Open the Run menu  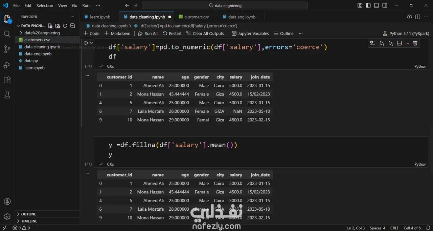86,5
